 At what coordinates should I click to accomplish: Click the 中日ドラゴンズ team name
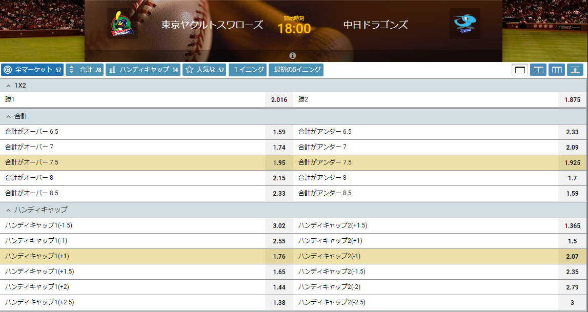[375, 25]
